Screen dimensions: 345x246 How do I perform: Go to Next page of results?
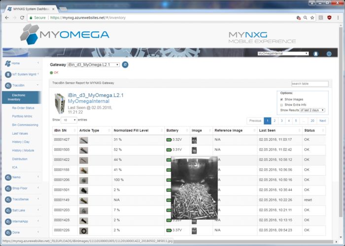pyautogui.click(x=322, y=121)
